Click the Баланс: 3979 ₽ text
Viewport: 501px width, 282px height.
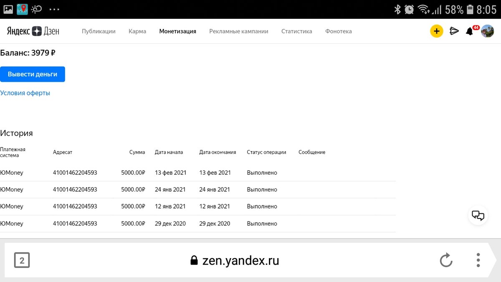tap(28, 53)
